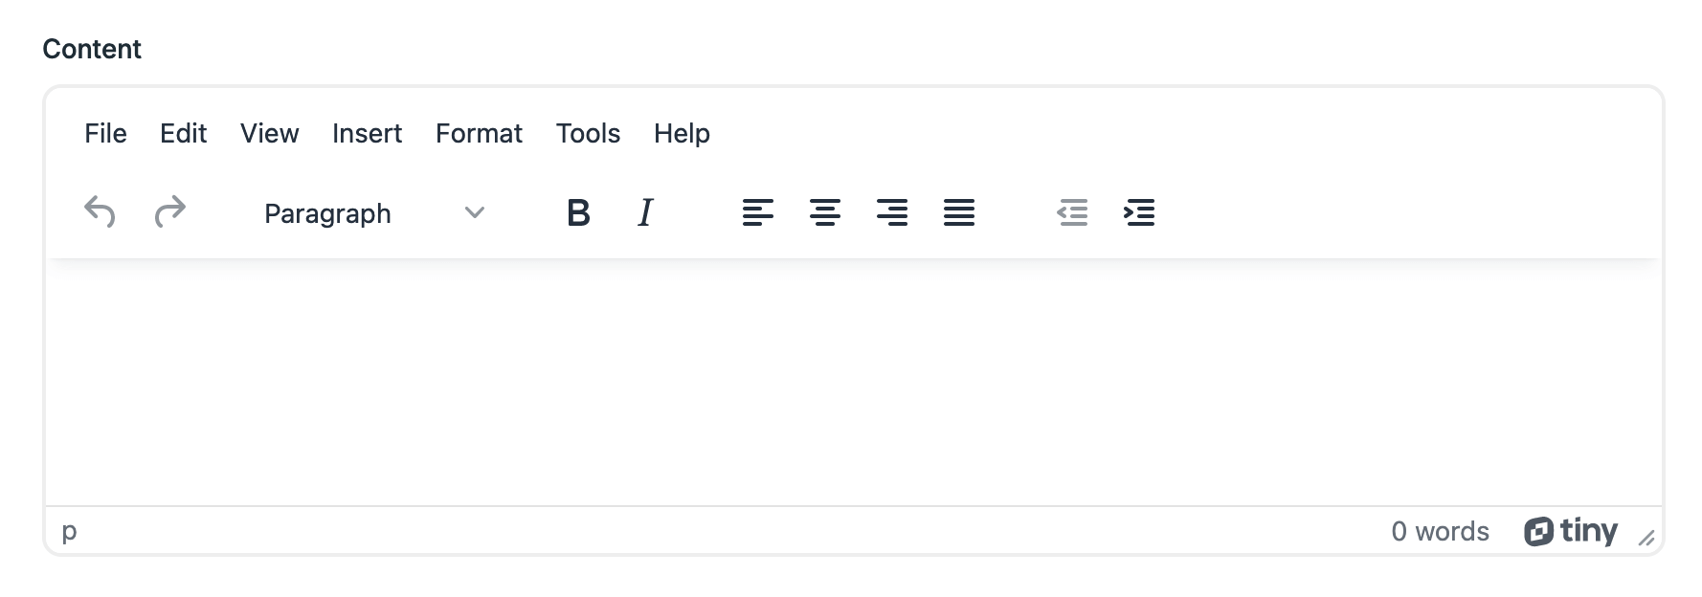The image size is (1702, 597).
Task: Decrease indent with the outdent icon
Action: [x=1072, y=212]
